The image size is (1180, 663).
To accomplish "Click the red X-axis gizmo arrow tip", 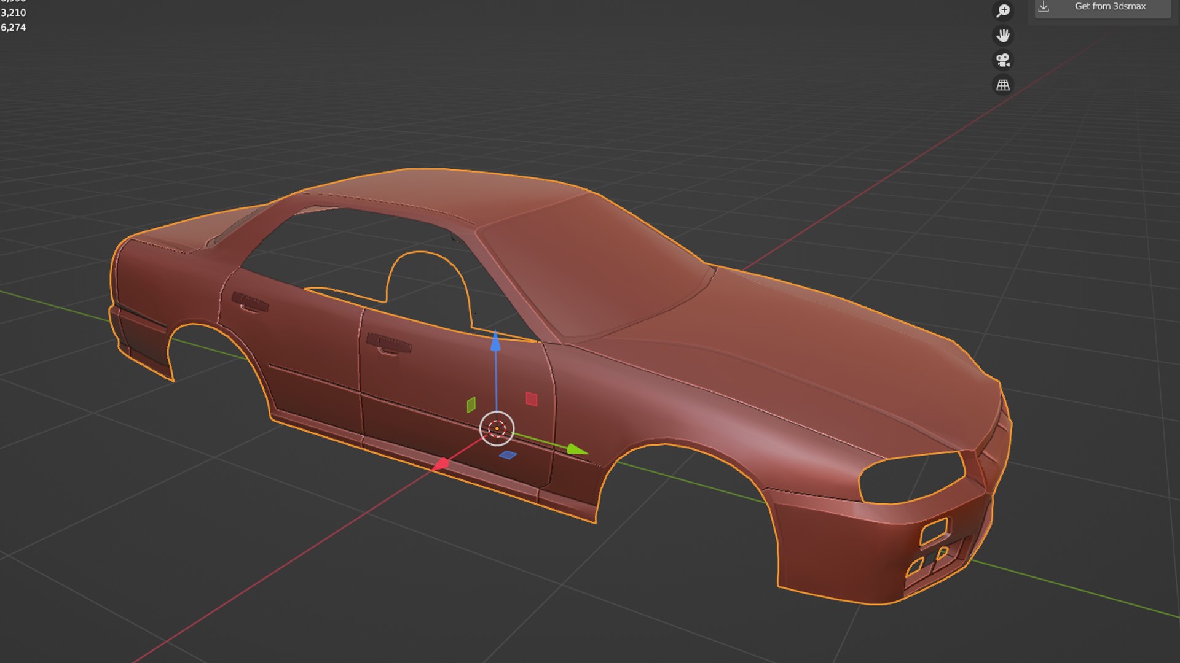I will pos(440,465).
